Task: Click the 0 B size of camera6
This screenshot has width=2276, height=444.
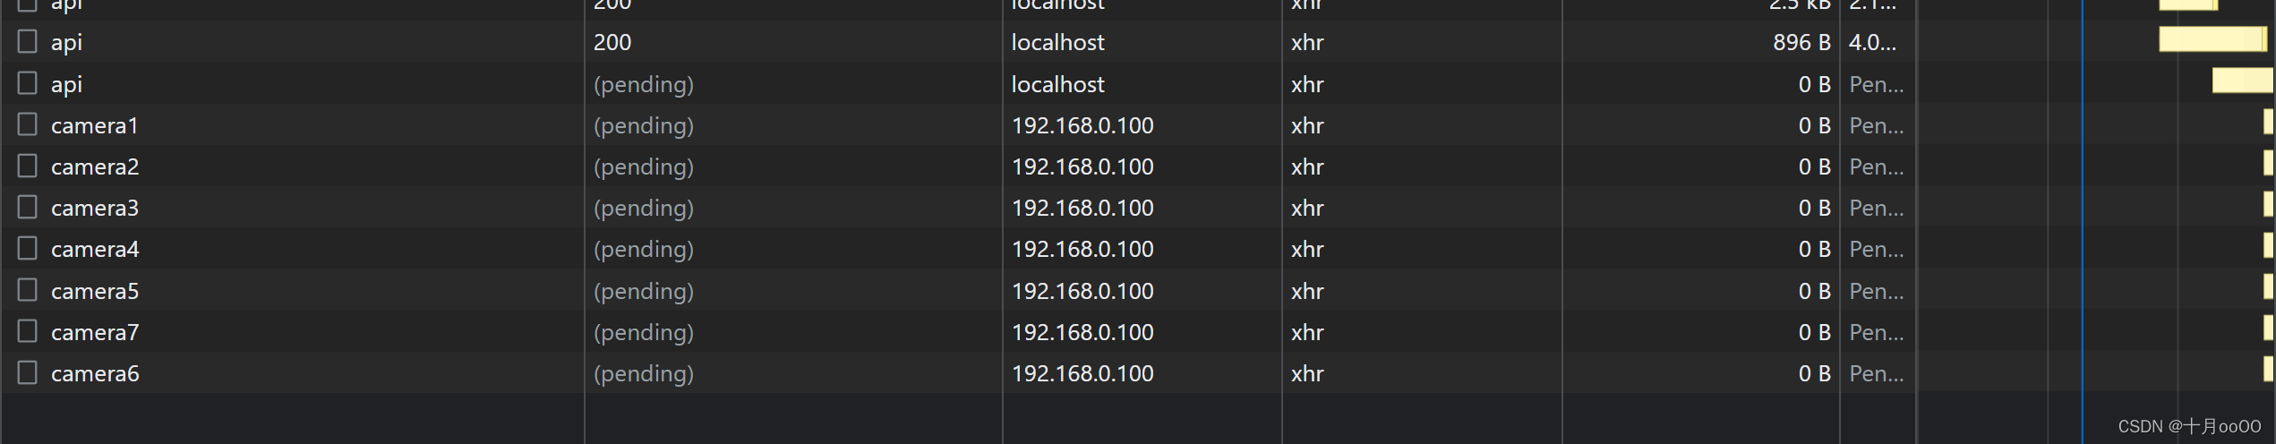Action: [x=1814, y=373]
